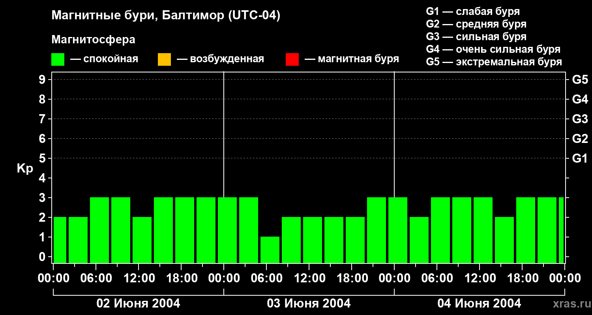The image size is (592, 315).
Task: Click the 'G1' tick label on the right axis
Action: pyautogui.click(x=580, y=158)
